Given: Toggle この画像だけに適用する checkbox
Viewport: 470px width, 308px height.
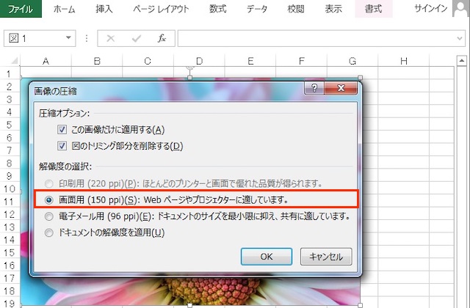Looking at the screenshot, I should point(62,130).
